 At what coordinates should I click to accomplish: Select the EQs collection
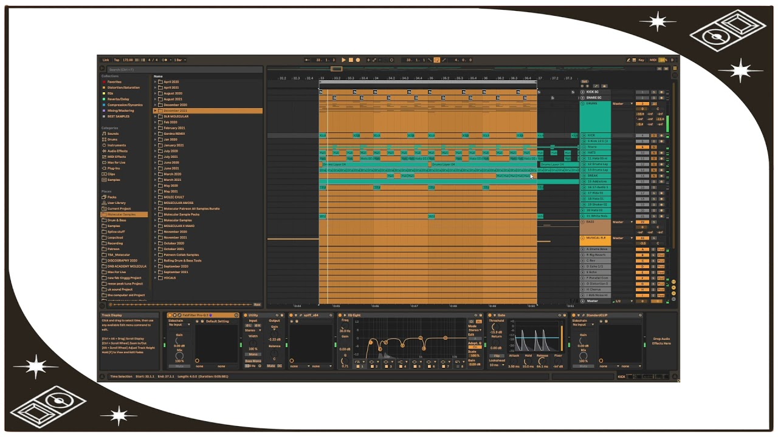(x=110, y=93)
